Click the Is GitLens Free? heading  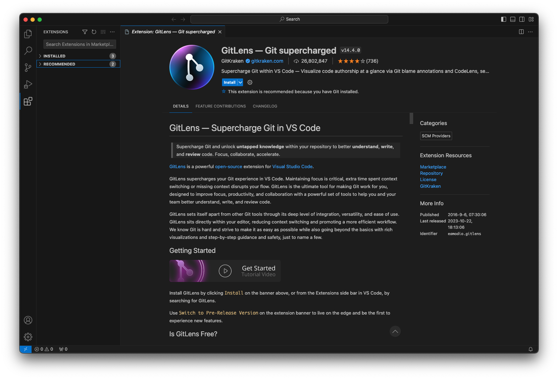[x=193, y=334]
